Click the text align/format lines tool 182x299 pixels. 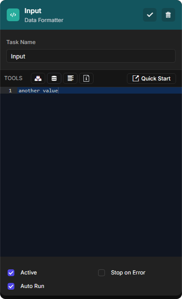70,78
